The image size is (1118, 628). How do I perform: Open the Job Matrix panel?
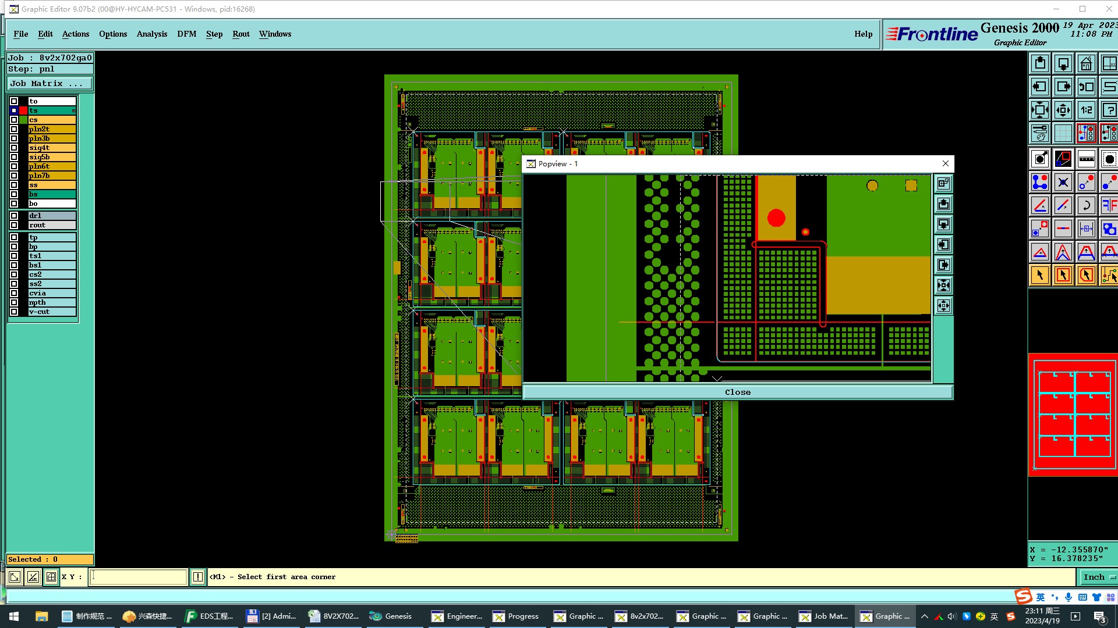click(49, 84)
